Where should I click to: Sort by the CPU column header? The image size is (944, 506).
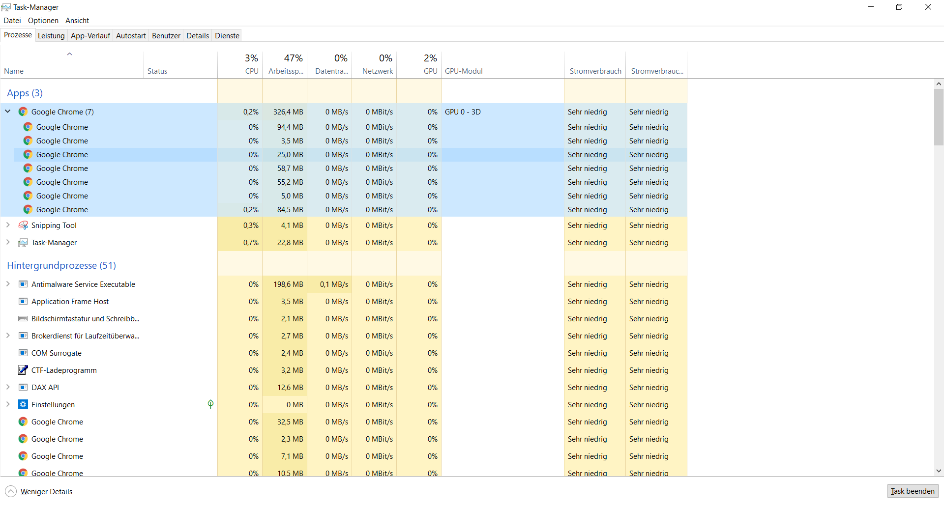point(240,64)
